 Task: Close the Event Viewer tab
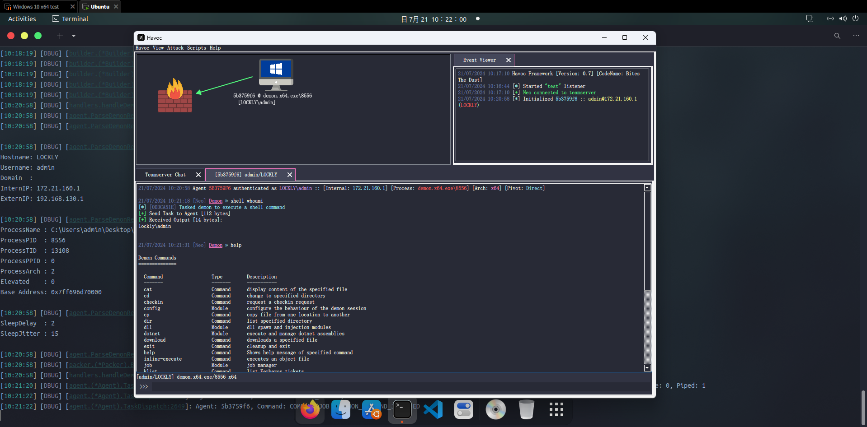click(x=509, y=60)
